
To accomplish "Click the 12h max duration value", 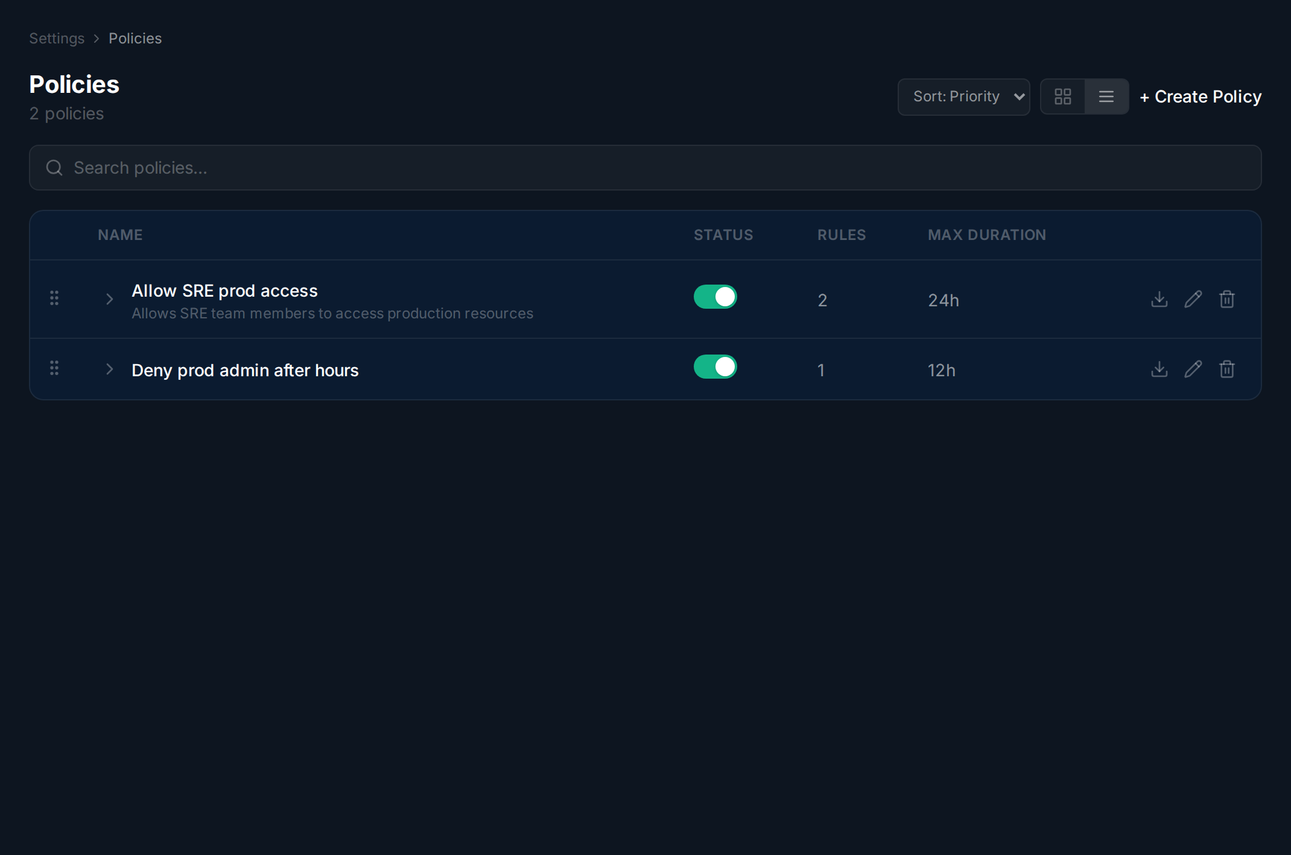I will coord(942,370).
